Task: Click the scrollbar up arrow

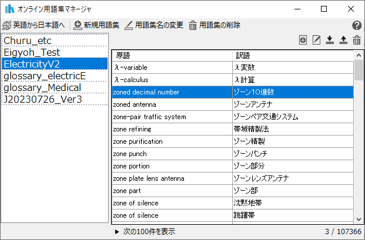Action: coord(359,55)
